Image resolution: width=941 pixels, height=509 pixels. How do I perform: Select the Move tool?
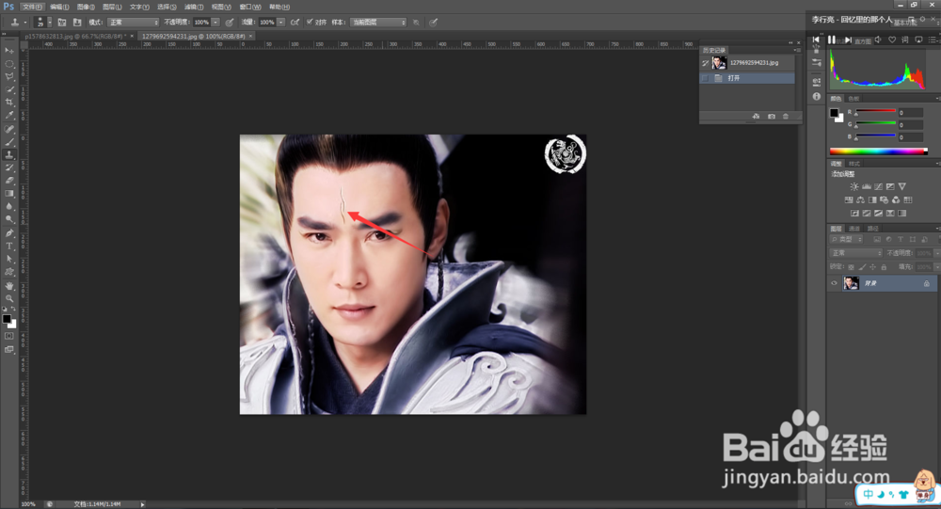point(9,51)
